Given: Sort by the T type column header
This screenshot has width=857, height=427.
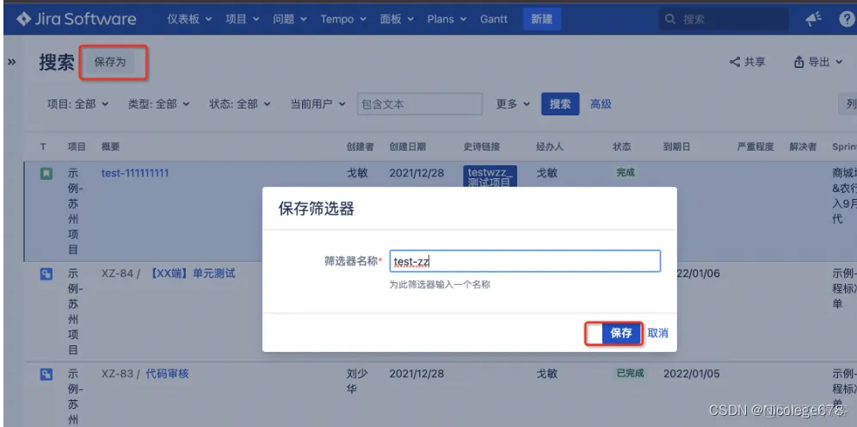Looking at the screenshot, I should point(43,146).
